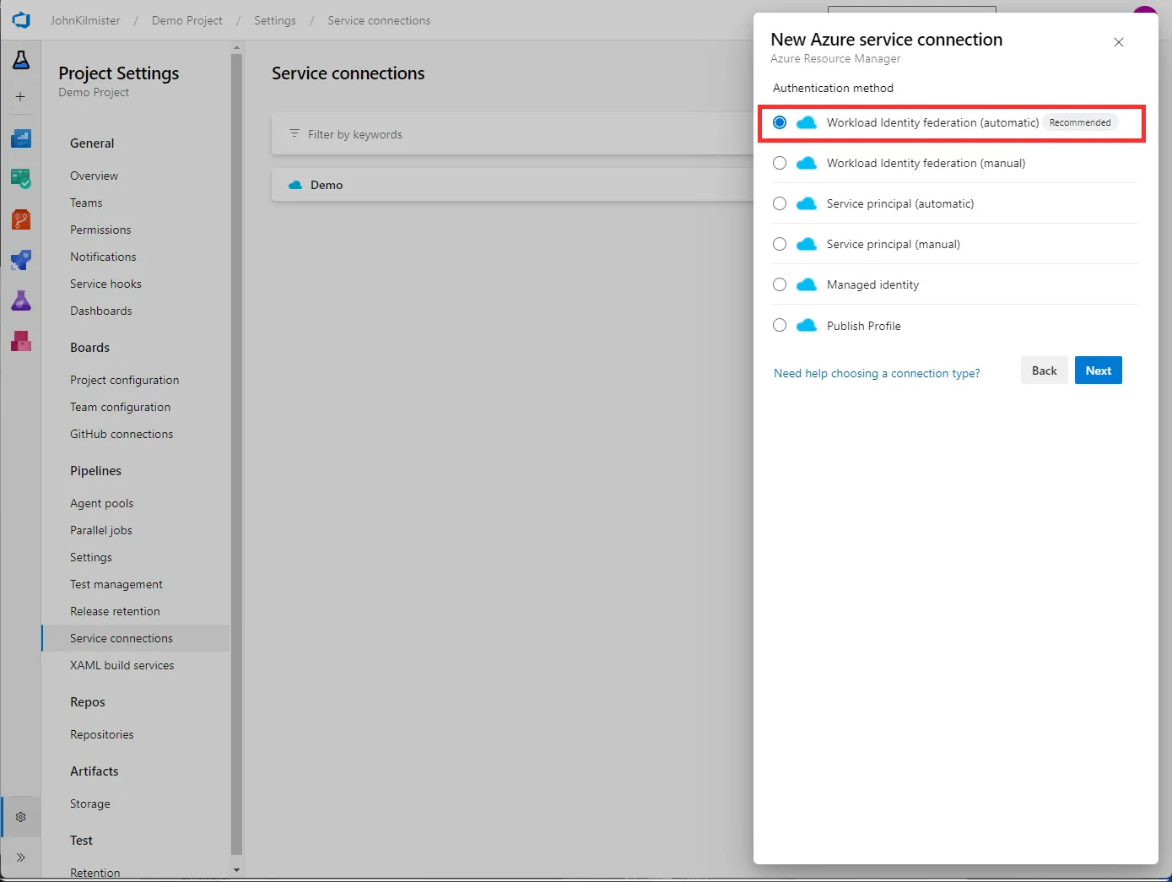Screen dimensions: 1172x882
Task: Select Service principal (manual) radio
Action: (x=780, y=244)
